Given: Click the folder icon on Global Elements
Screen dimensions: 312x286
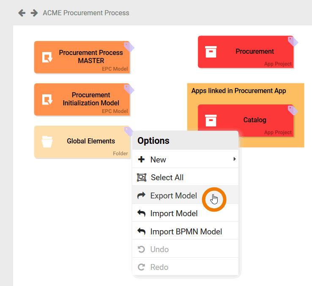Looking at the screenshot, I should pos(47,141).
